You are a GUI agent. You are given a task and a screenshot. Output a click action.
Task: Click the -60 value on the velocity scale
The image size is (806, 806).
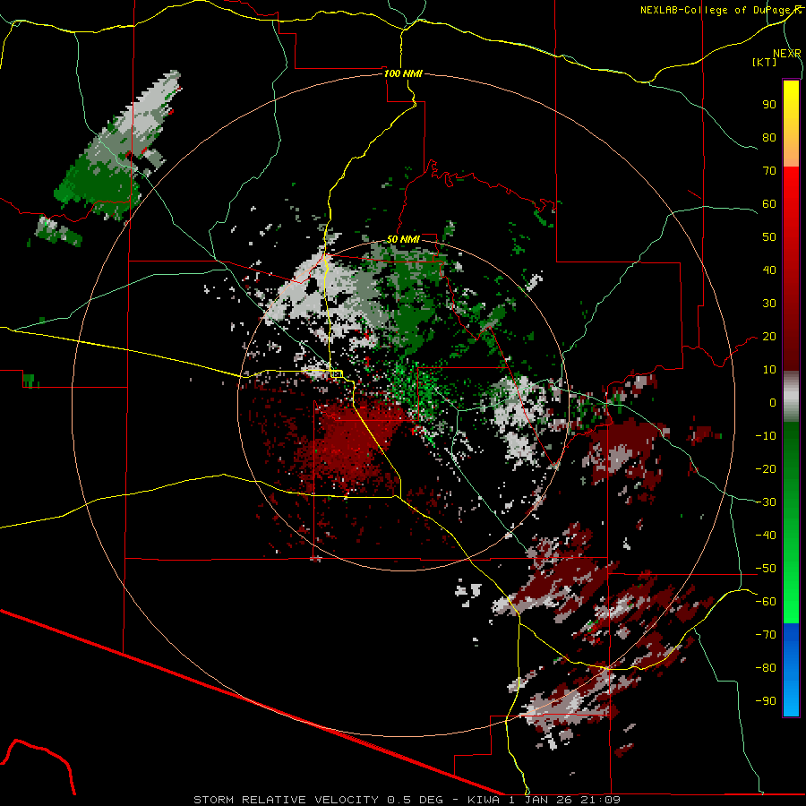[766, 602]
